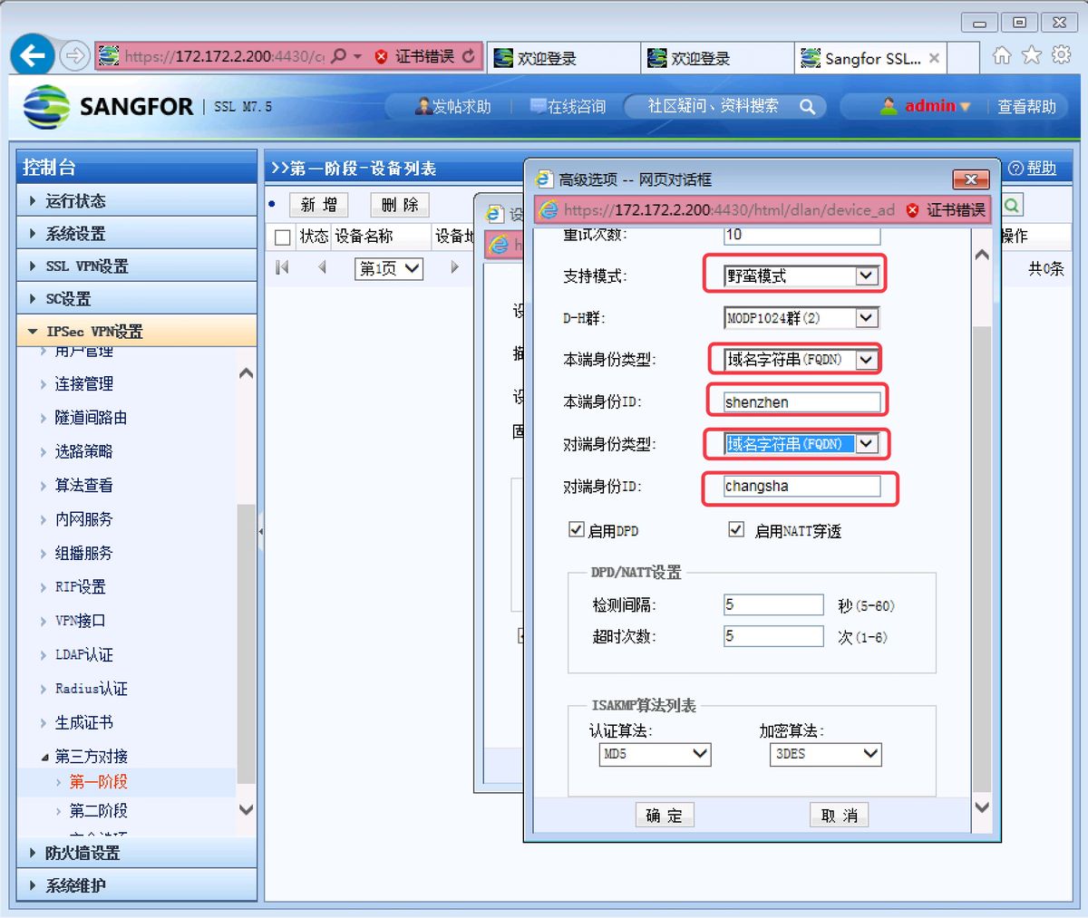The width and height of the screenshot is (1088, 918).
Task: Click the admin user avatar icon
Action: [x=889, y=106]
